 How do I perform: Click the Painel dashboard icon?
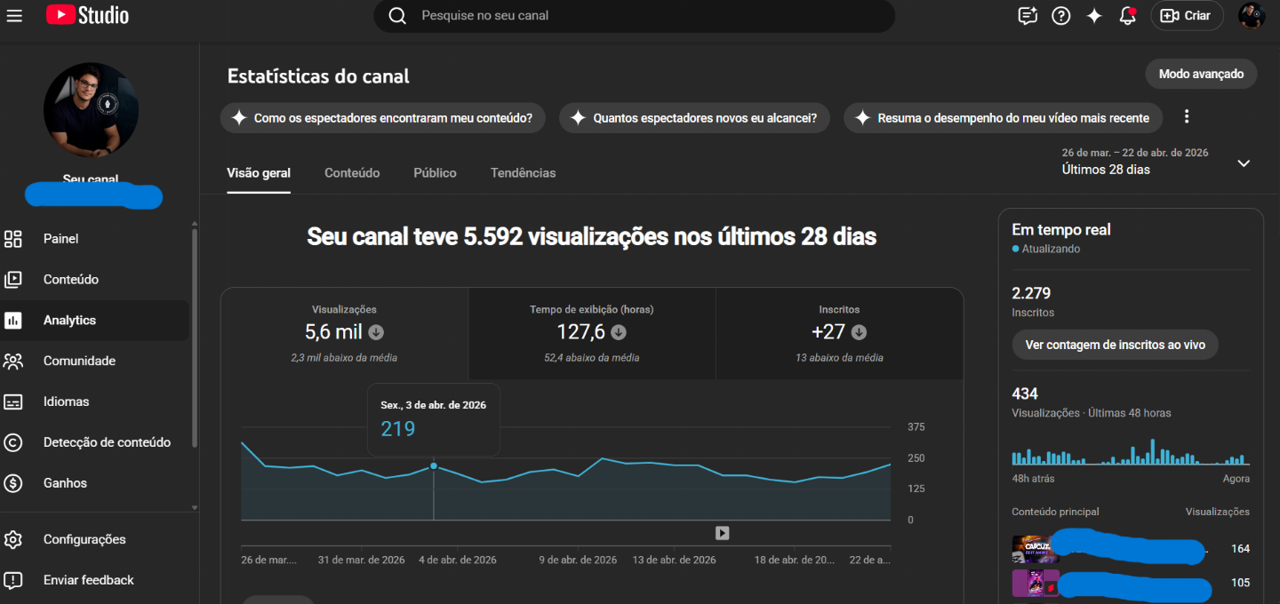coord(13,238)
